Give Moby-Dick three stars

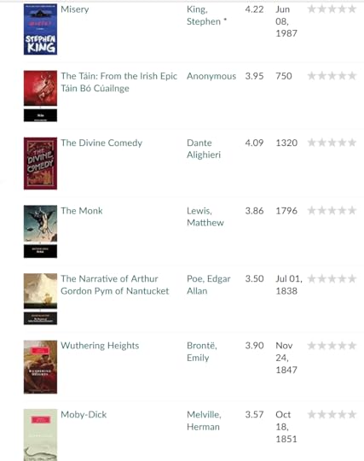[x=332, y=415]
